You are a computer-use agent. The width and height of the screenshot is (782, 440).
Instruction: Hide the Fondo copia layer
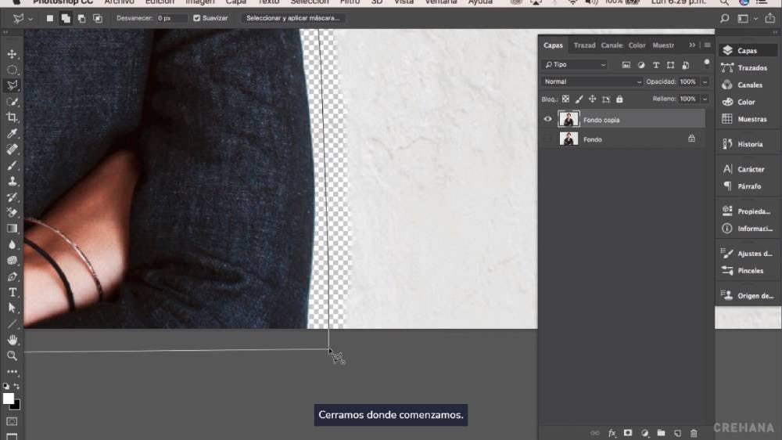(x=547, y=120)
